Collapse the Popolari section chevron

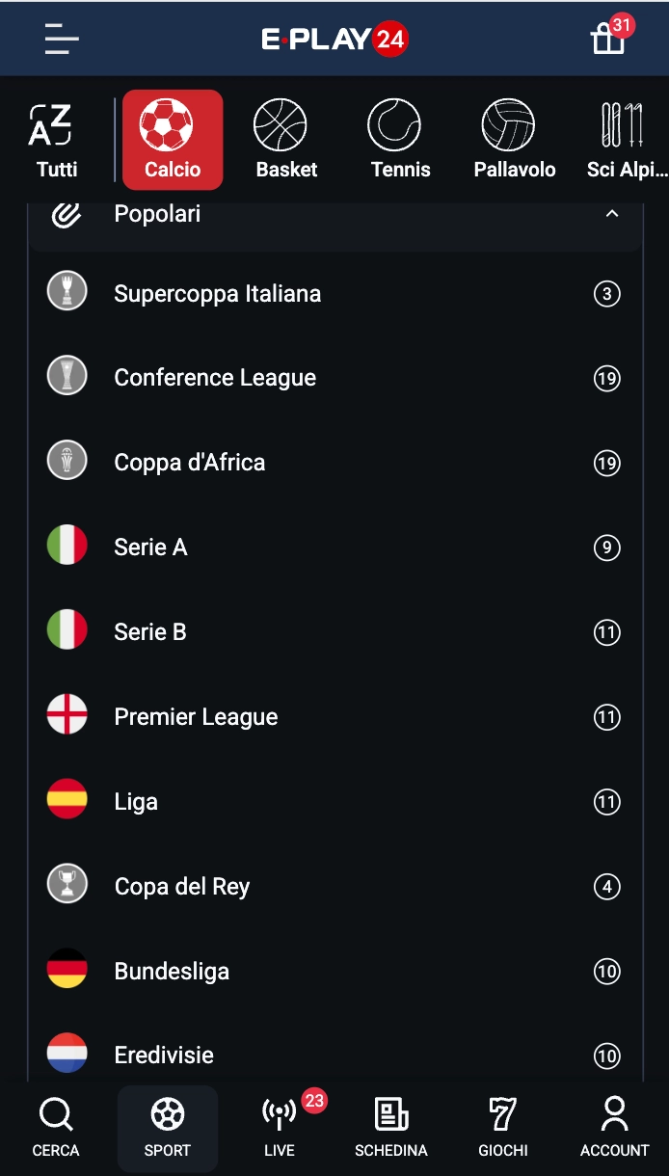611,214
